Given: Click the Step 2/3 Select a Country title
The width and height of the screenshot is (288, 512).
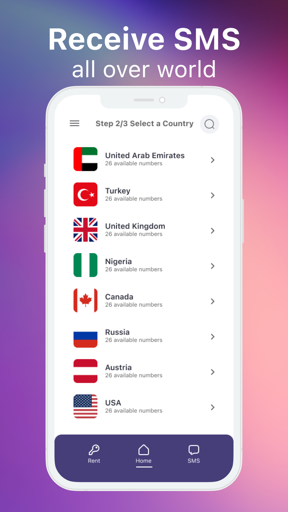Looking at the screenshot, I should pos(145,124).
